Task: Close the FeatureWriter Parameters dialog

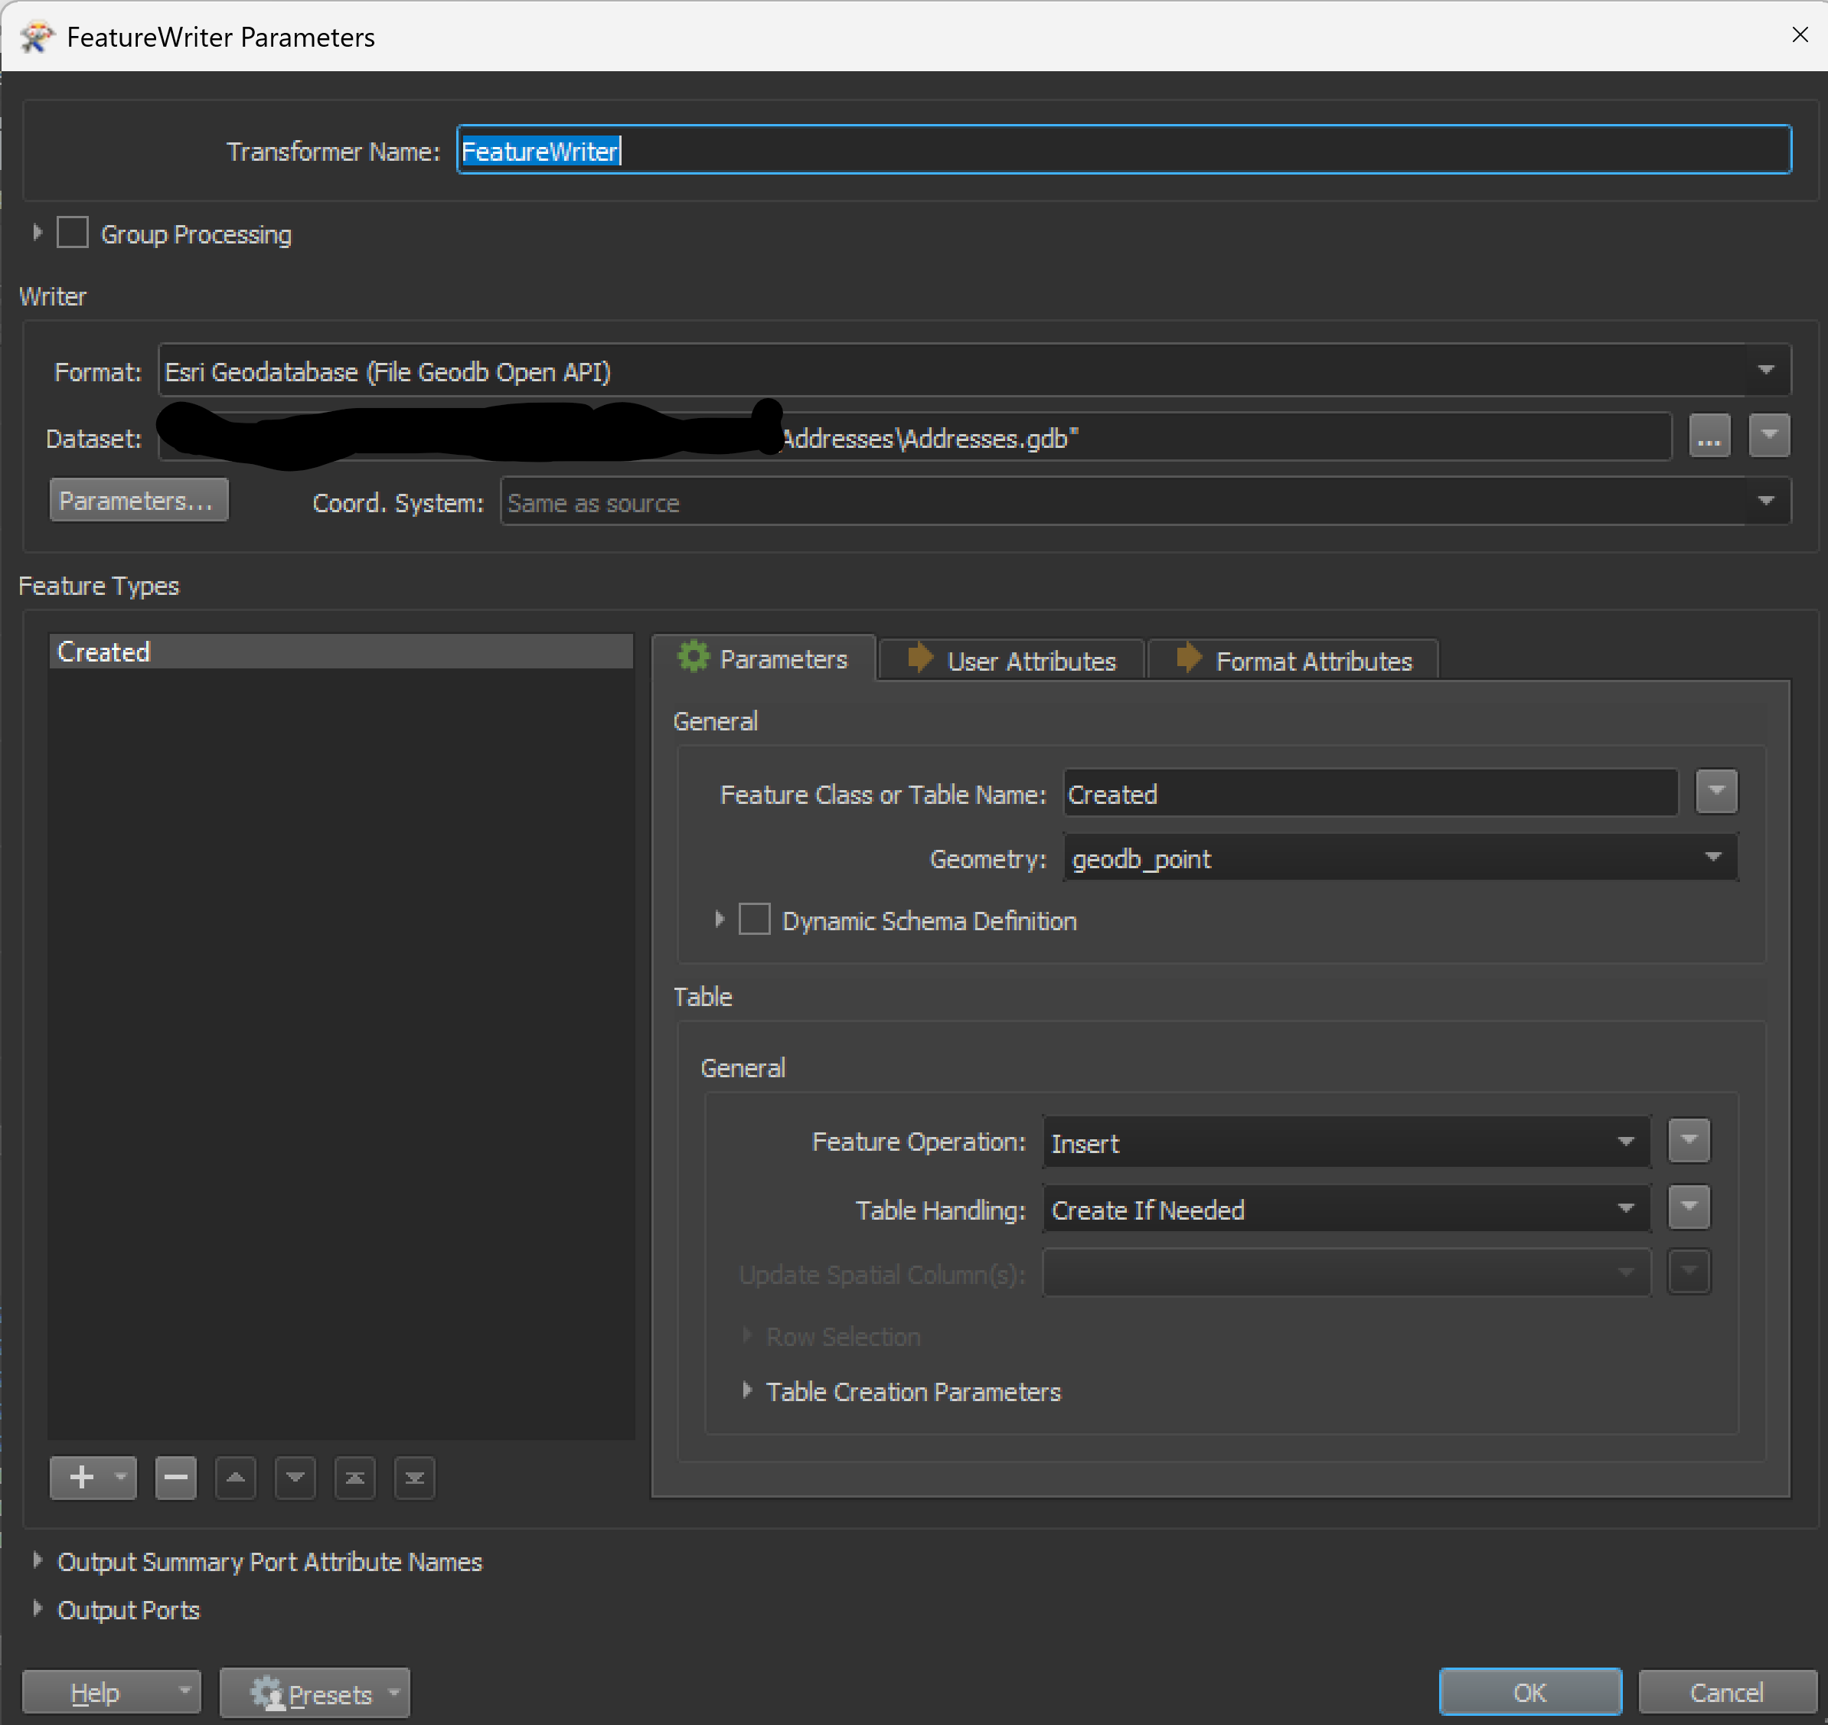Action: [x=1800, y=35]
